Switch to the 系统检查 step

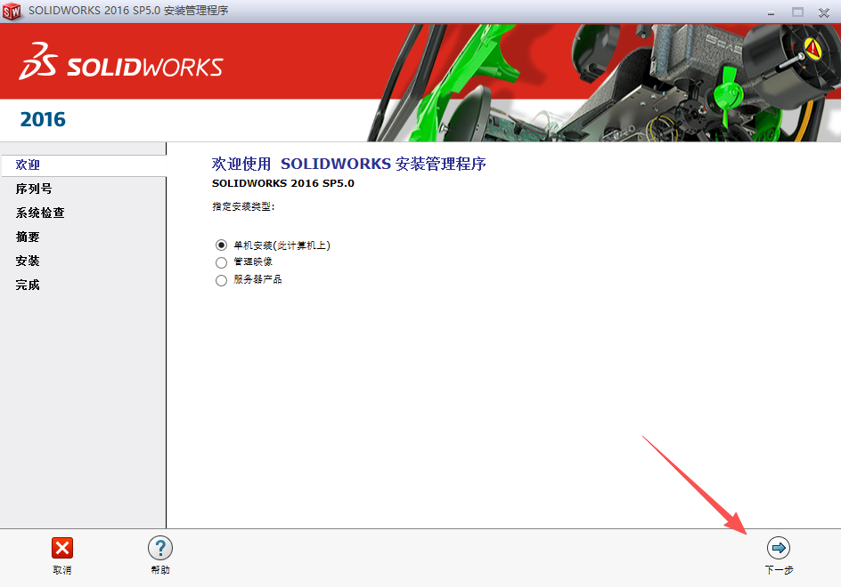tap(39, 213)
